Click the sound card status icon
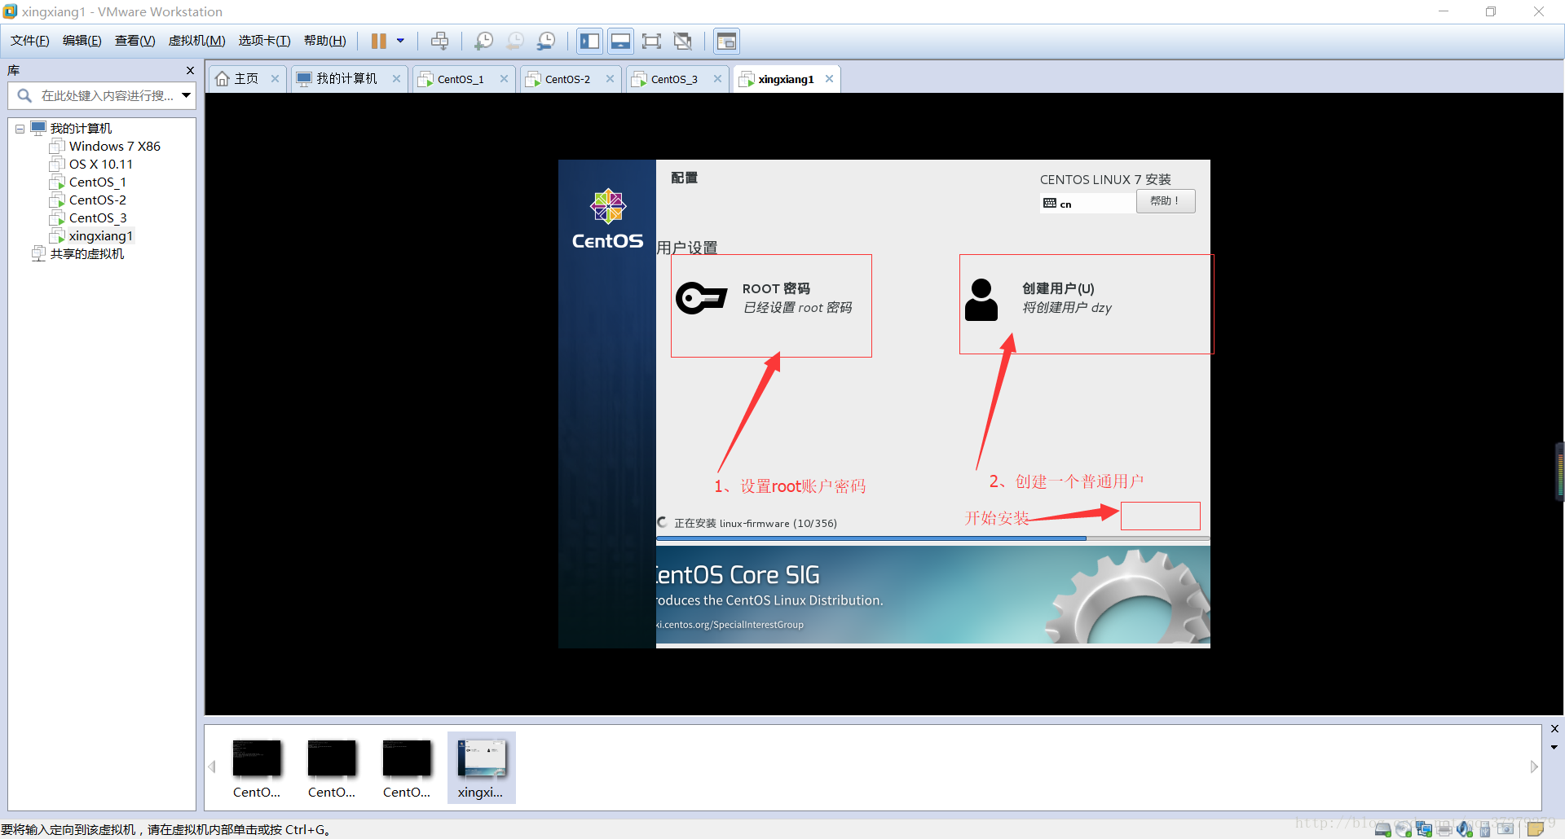Screen dimensions: 1565x839 tap(1465, 829)
